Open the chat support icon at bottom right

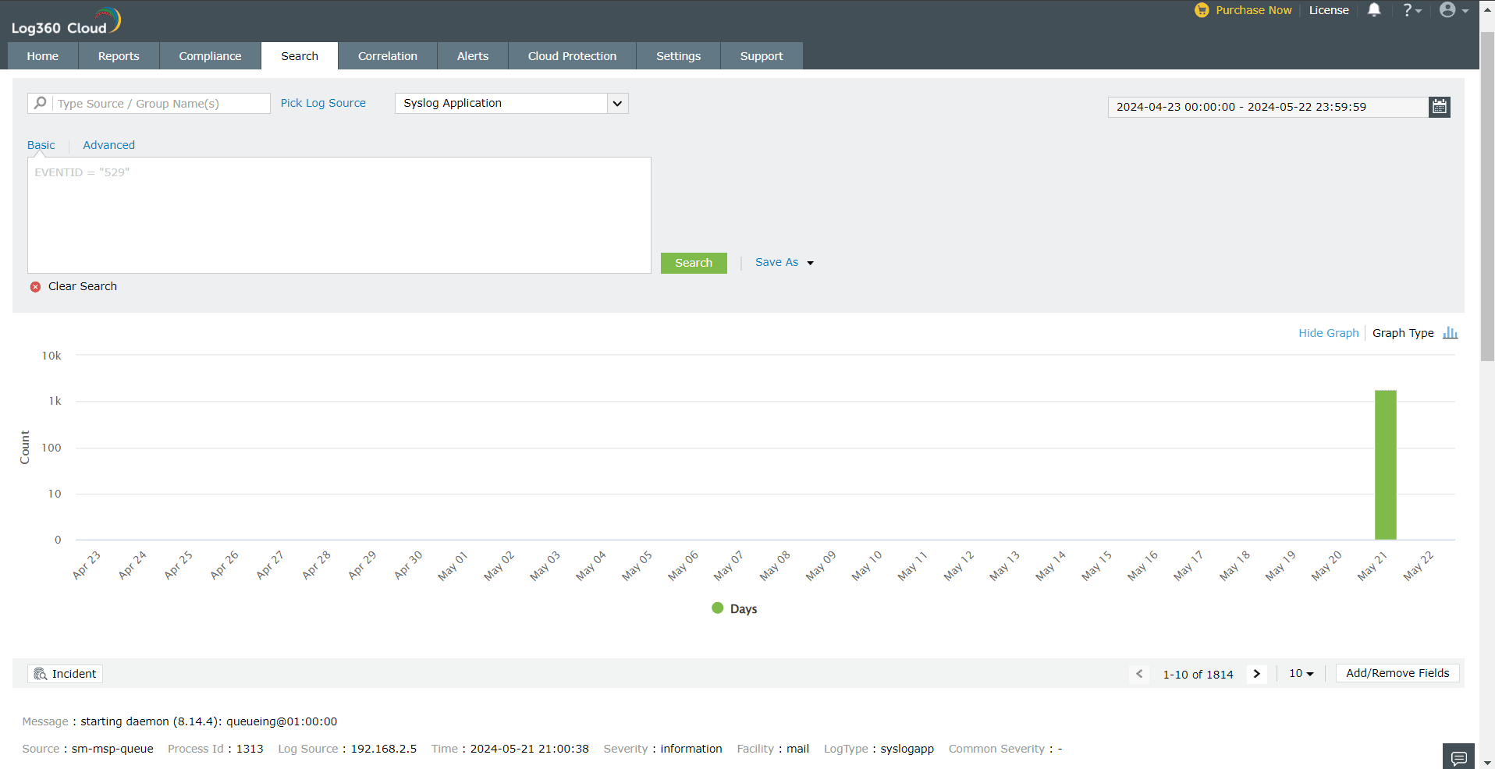point(1458,757)
